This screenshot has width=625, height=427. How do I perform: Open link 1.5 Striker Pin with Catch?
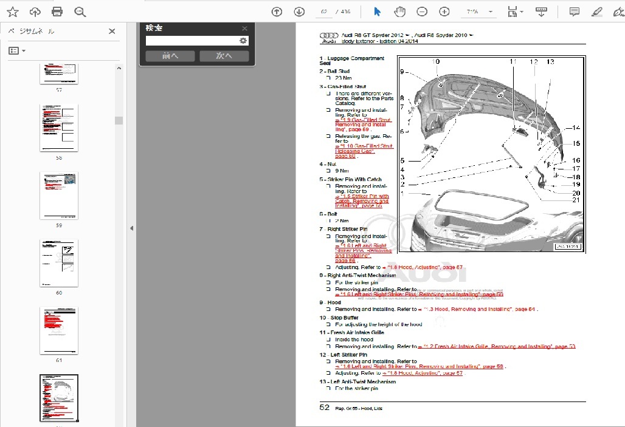[362, 201]
